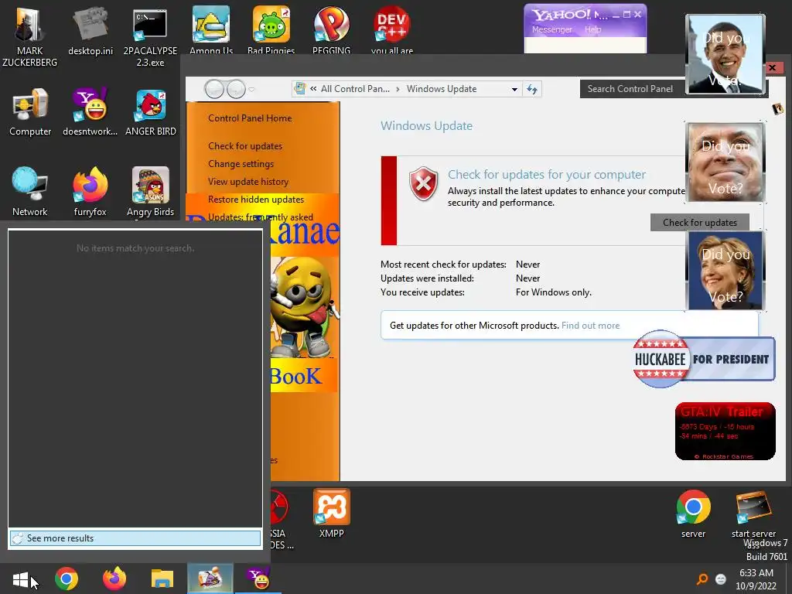Open View update history
The width and height of the screenshot is (792, 594).
[x=248, y=181]
